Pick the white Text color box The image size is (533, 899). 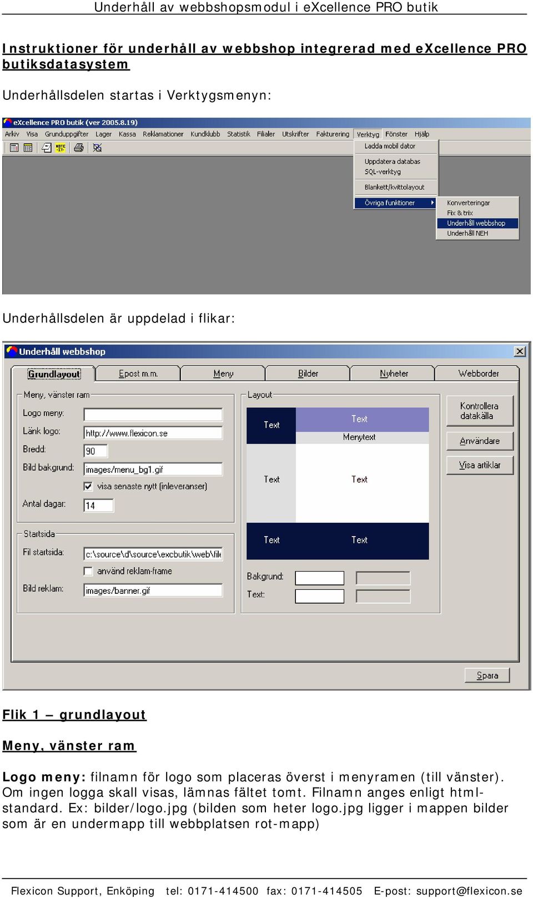[x=319, y=596]
